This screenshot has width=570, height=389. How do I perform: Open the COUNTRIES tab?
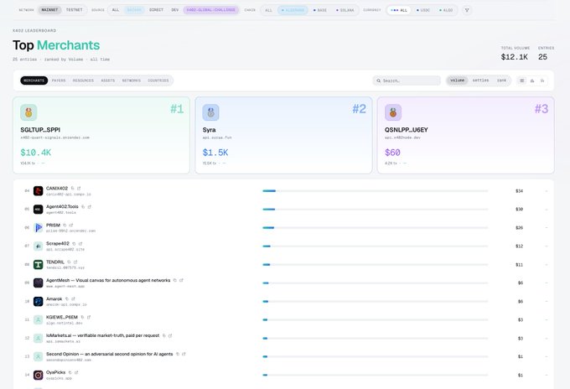[x=158, y=80]
